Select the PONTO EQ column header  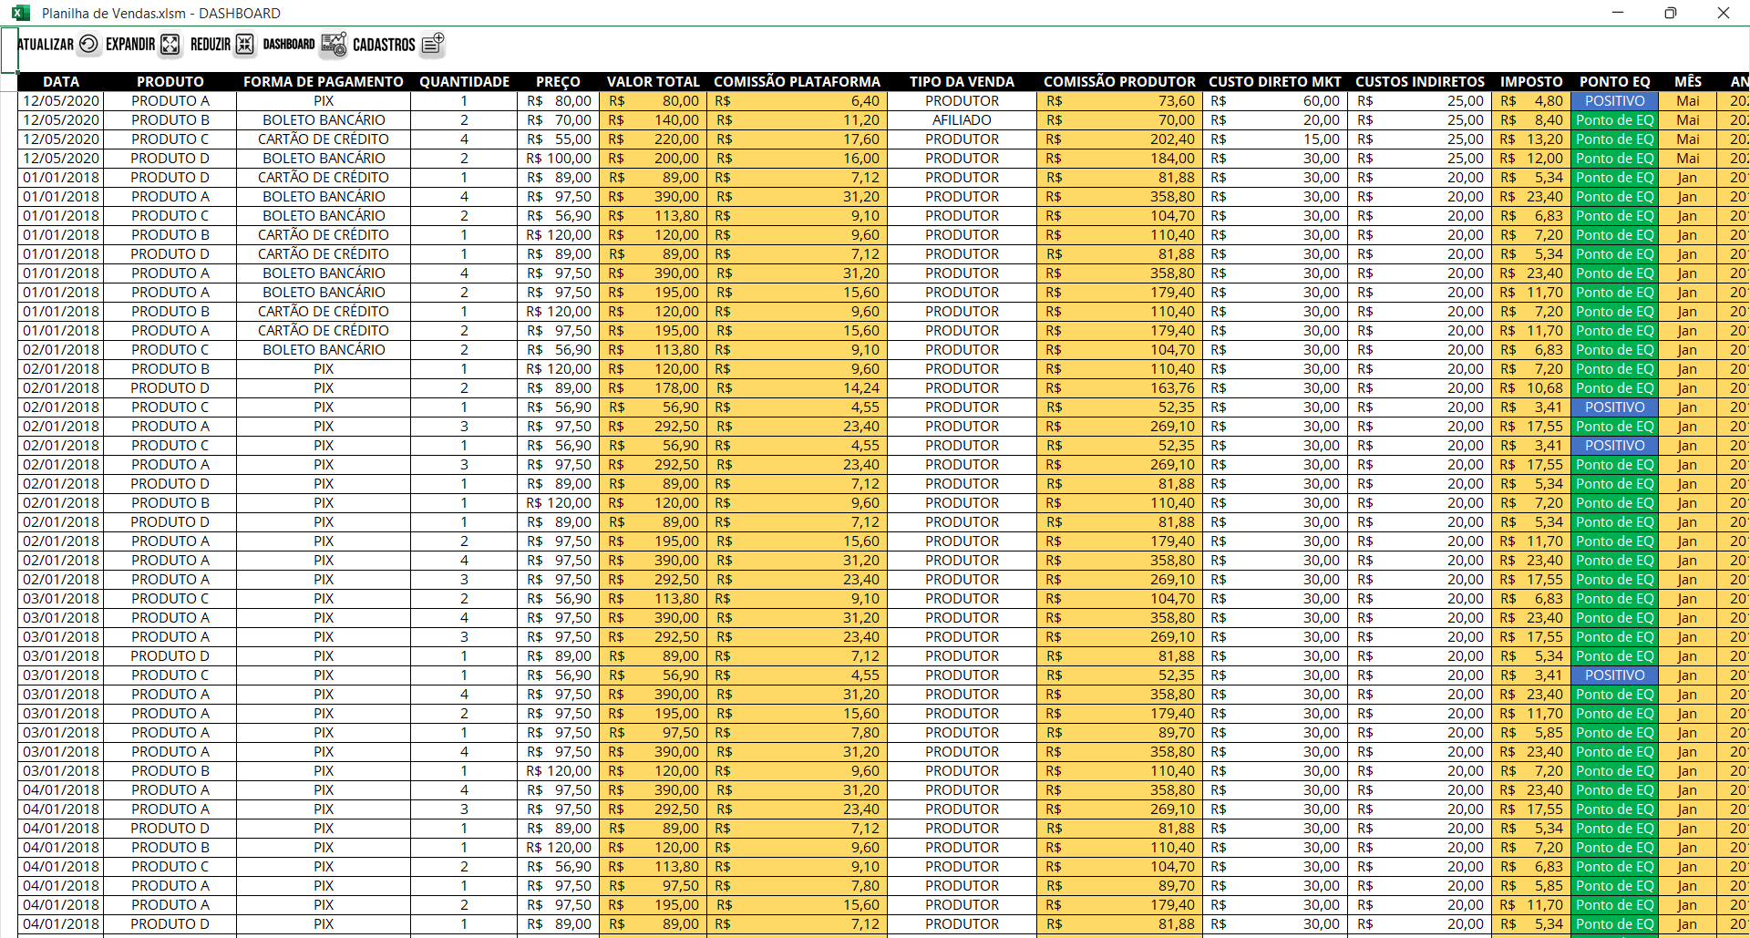pyautogui.click(x=1615, y=82)
